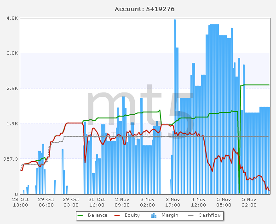The image size is (276, 224).
Task: Click the '3.8K' y-axis label
Action: tap(12, 53)
